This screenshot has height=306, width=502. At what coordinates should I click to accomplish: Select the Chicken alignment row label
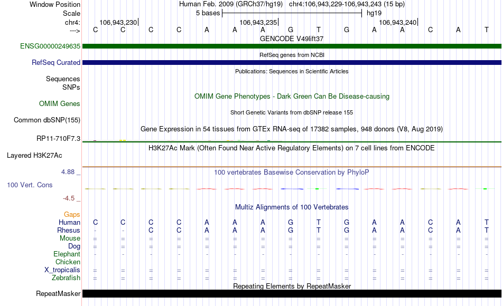[x=68, y=262]
